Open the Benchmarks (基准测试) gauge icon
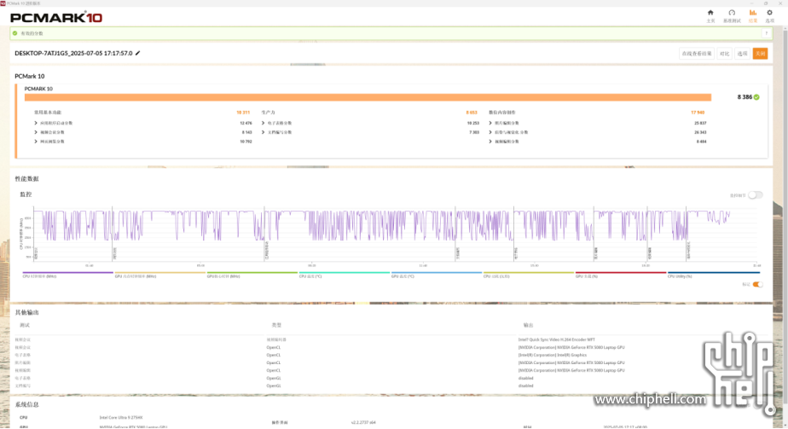 coord(732,13)
